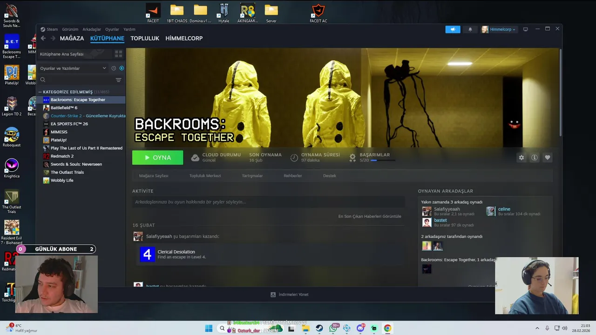Select the KÜTÜPHANE tab
596x335 pixels.
[107, 38]
